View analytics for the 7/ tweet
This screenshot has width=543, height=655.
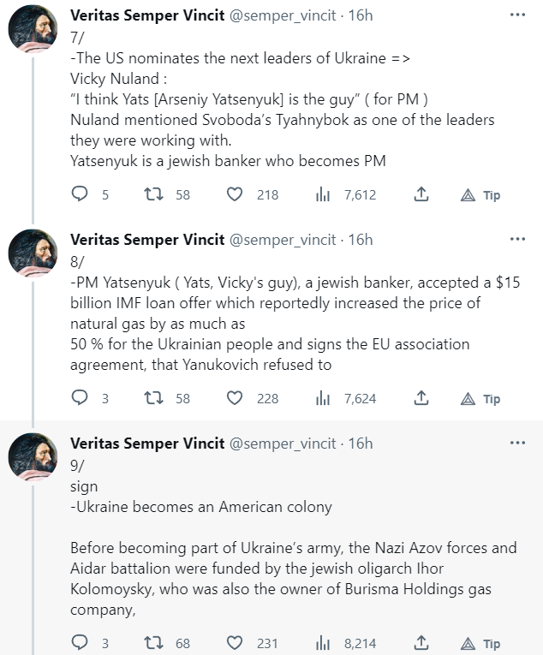click(323, 195)
